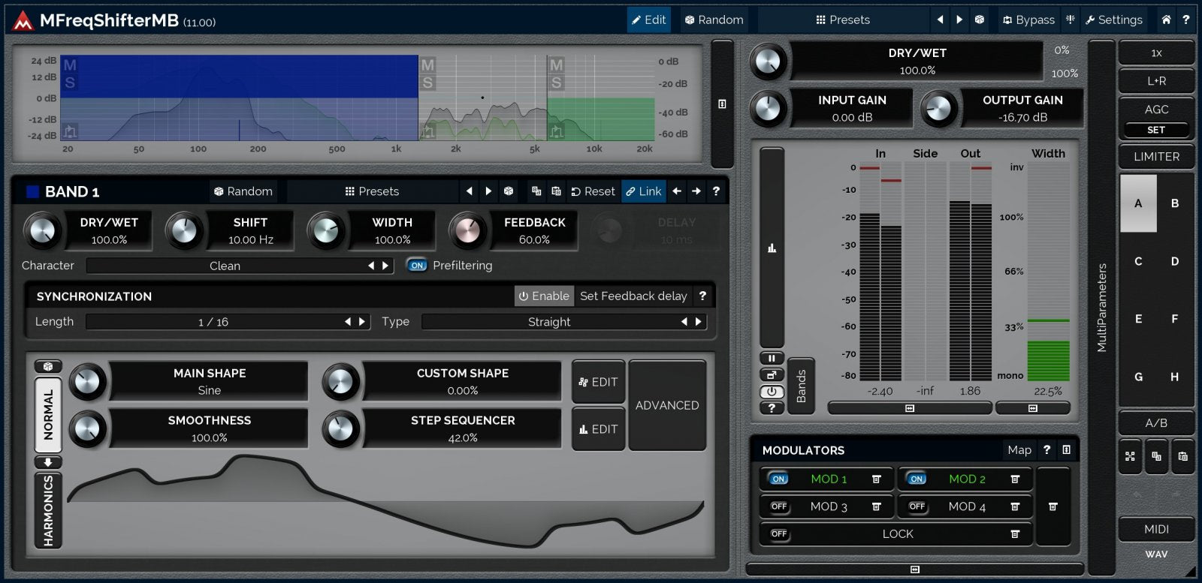Click Edit for Step Sequencer

point(599,429)
